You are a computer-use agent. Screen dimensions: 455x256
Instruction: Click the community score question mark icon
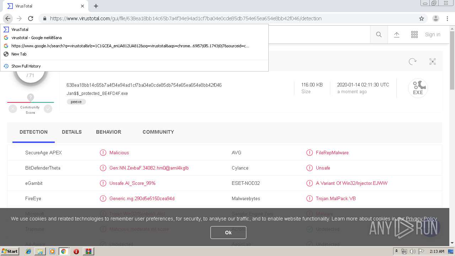pyautogui.click(x=31, y=97)
